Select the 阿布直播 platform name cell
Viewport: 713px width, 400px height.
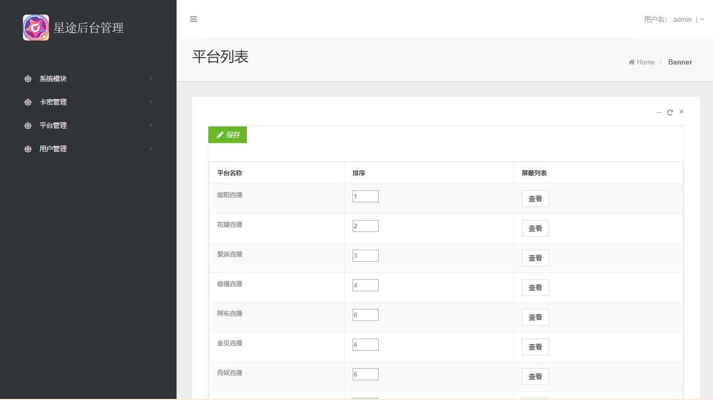click(277, 317)
